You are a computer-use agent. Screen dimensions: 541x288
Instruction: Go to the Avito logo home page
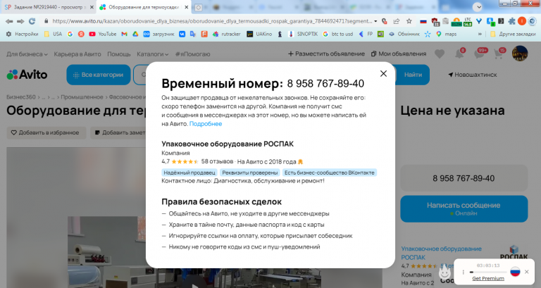(27, 75)
